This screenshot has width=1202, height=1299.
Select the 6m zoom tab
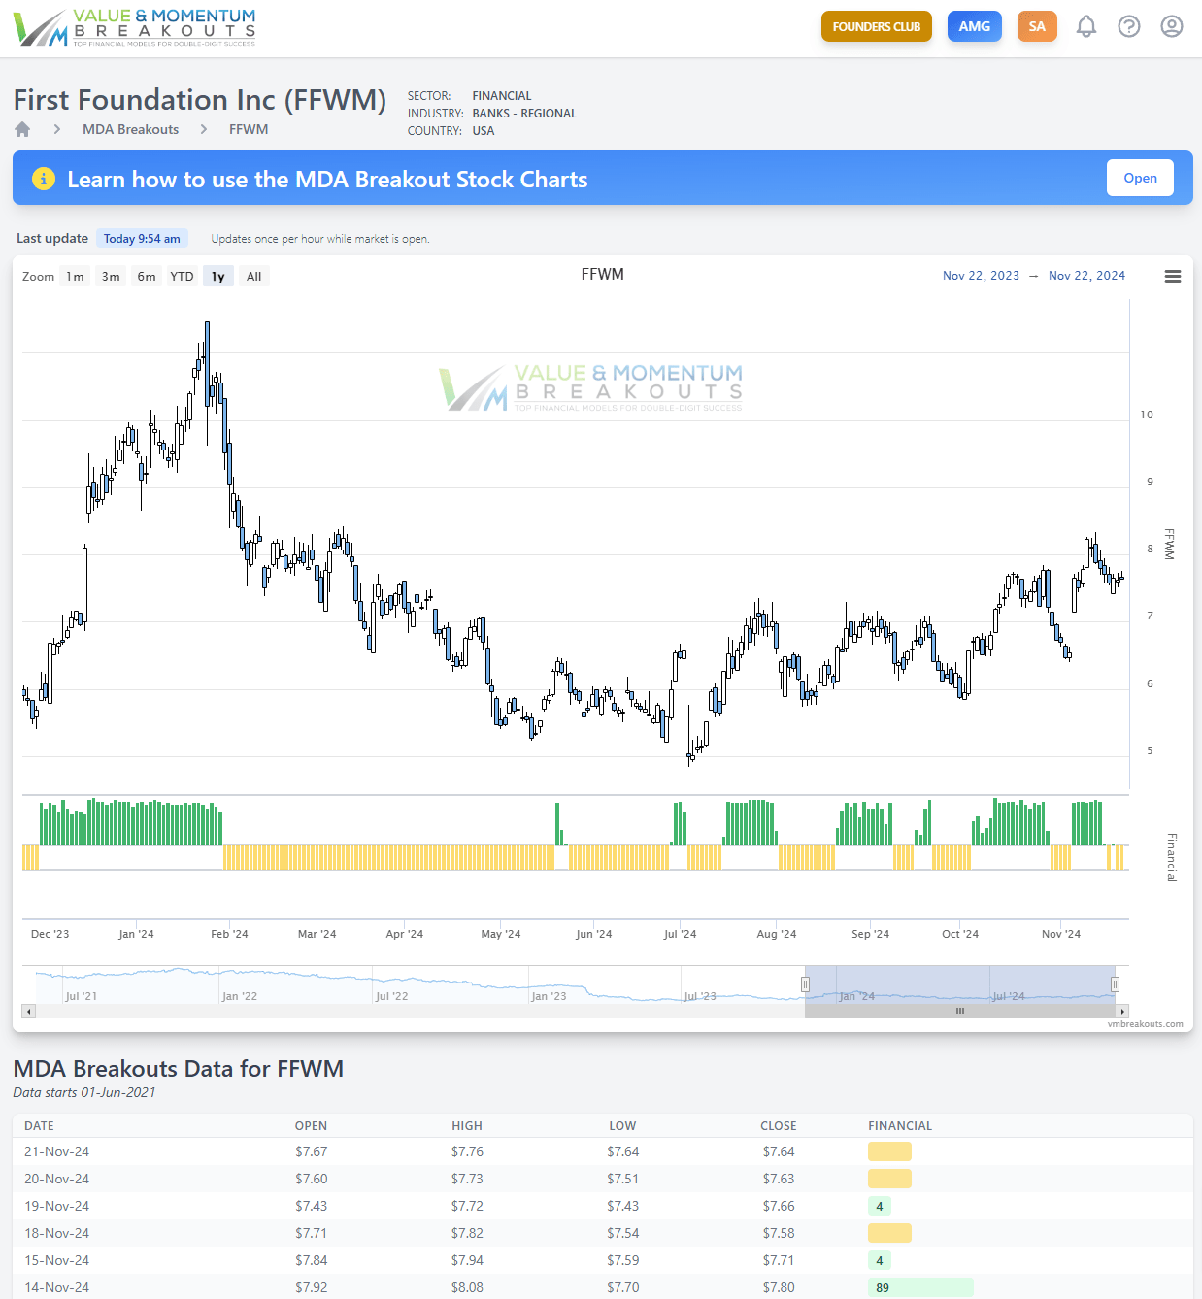point(146,276)
